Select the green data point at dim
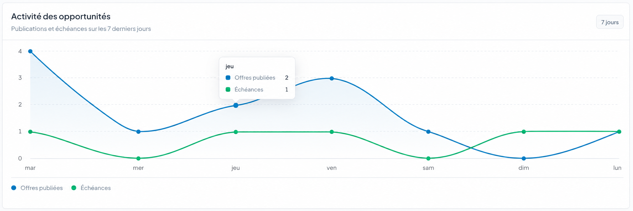633x211 pixels. (x=524, y=132)
